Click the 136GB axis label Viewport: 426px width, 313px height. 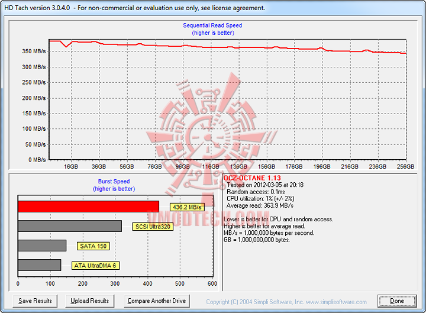(238, 166)
